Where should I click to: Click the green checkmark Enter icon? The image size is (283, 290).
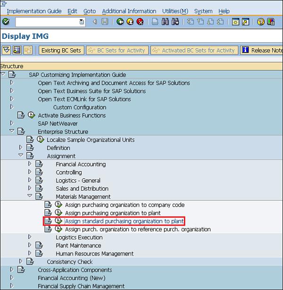6,22
